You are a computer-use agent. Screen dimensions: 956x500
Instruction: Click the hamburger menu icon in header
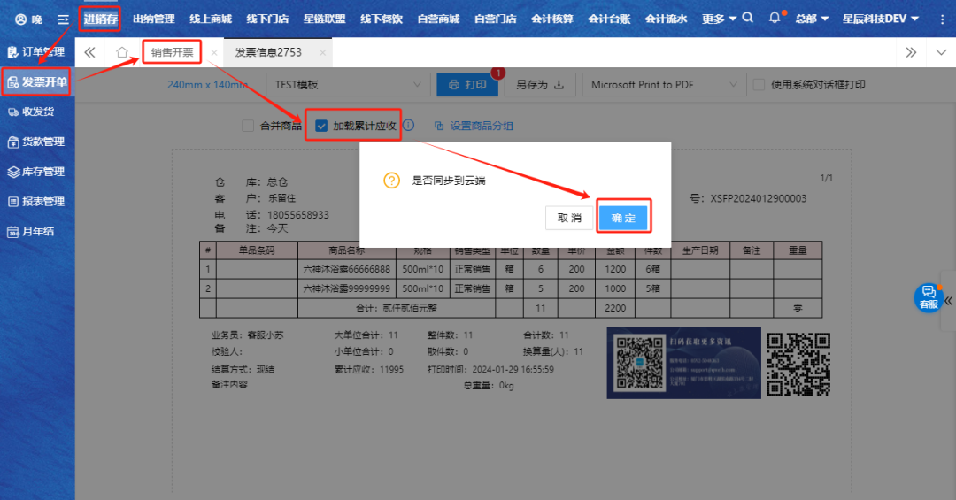point(62,19)
